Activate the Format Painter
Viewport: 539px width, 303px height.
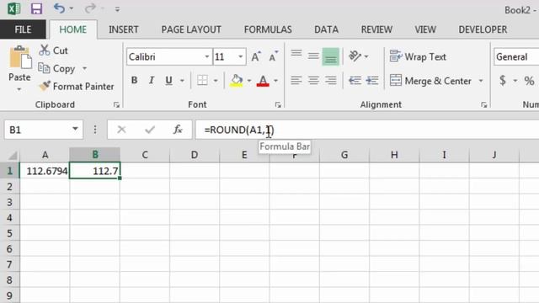point(77,86)
